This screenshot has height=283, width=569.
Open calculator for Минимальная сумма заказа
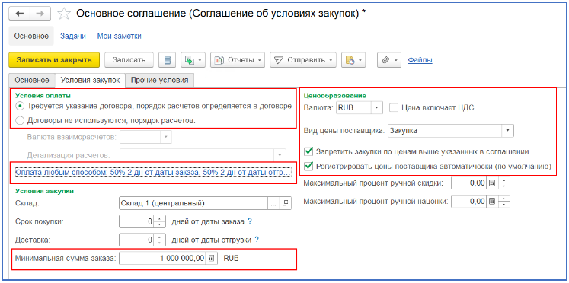(212, 259)
